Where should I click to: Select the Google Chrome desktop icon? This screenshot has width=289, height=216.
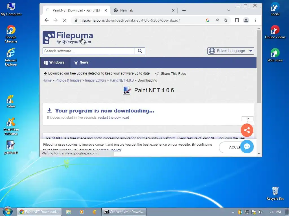(x=11, y=34)
